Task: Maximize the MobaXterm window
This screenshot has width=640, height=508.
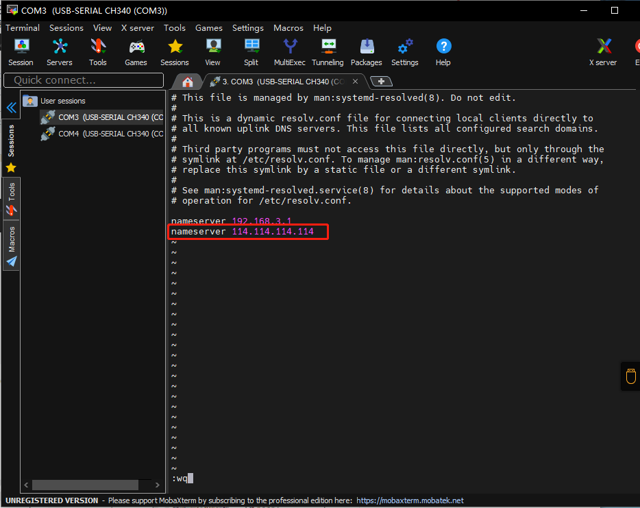Action: tap(614, 10)
